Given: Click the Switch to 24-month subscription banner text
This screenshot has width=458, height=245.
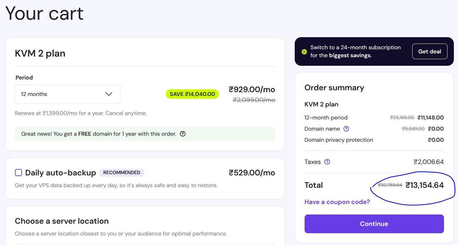Looking at the screenshot, I should tap(355, 51).
